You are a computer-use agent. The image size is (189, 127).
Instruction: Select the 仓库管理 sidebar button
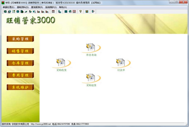point(20,63)
